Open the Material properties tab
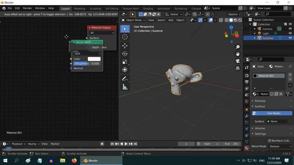The image size is (294, 165). click(247, 148)
